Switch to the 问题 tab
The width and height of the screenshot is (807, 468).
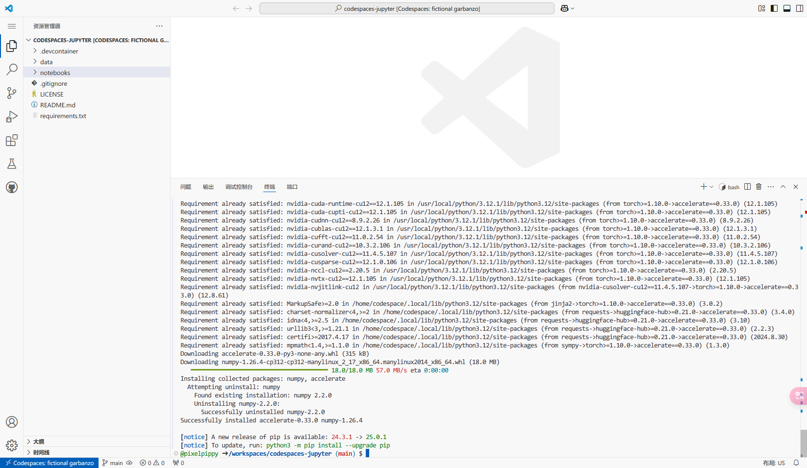pyautogui.click(x=186, y=187)
